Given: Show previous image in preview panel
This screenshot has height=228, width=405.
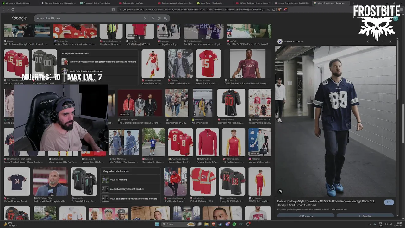Looking at the screenshot, I should [368, 41].
